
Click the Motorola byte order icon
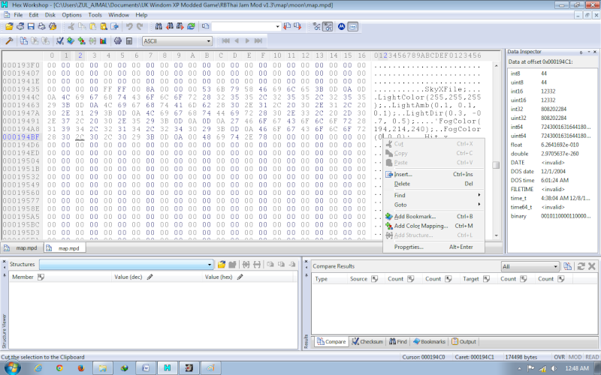click(x=341, y=26)
